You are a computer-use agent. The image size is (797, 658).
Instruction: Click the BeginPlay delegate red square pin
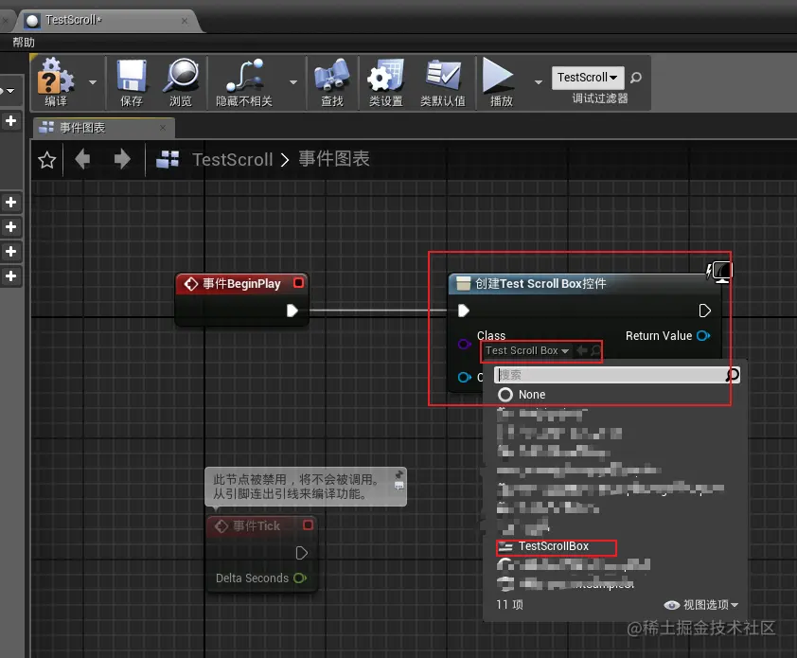click(298, 283)
